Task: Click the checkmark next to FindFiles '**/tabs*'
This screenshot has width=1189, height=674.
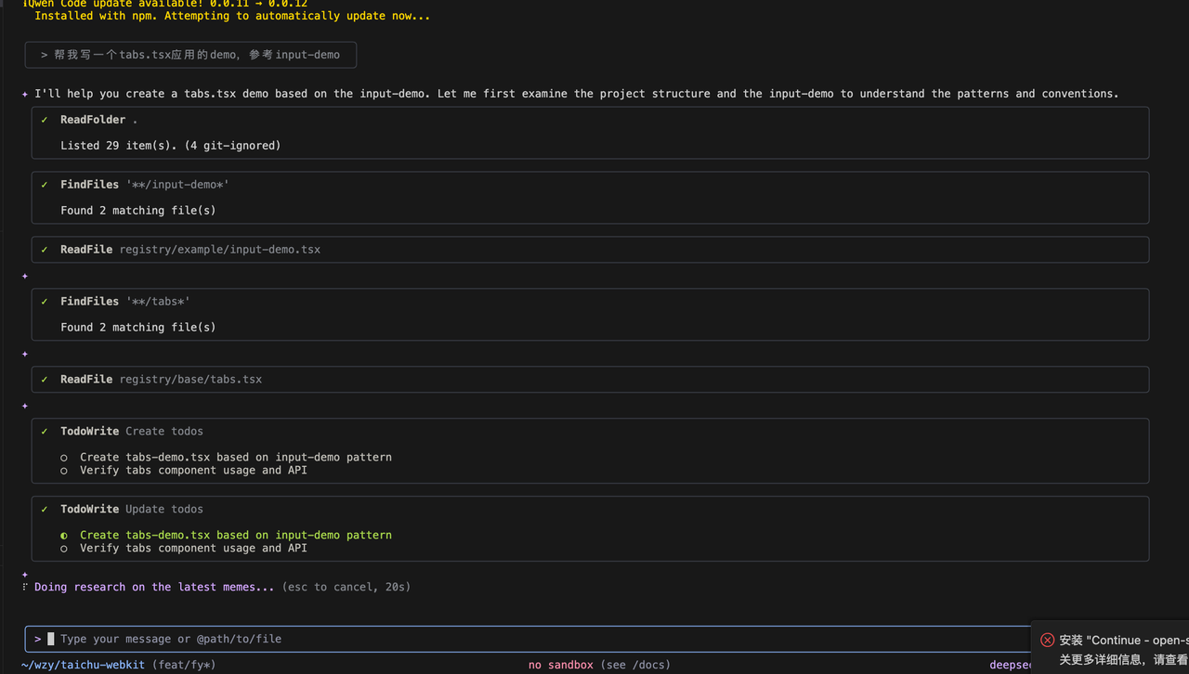Action: 44,302
